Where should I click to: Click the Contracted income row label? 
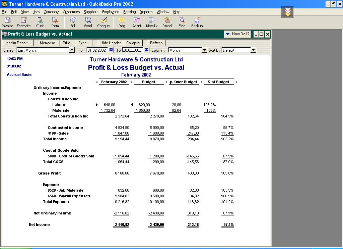65,128
